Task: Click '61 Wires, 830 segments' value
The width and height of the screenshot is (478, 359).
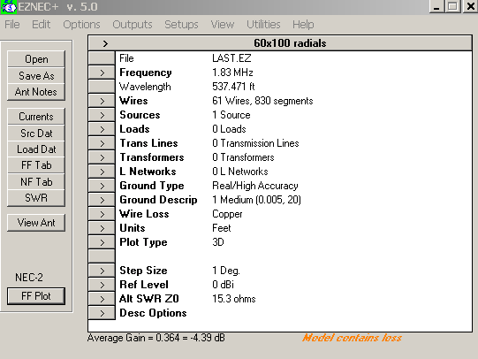Action: [262, 101]
